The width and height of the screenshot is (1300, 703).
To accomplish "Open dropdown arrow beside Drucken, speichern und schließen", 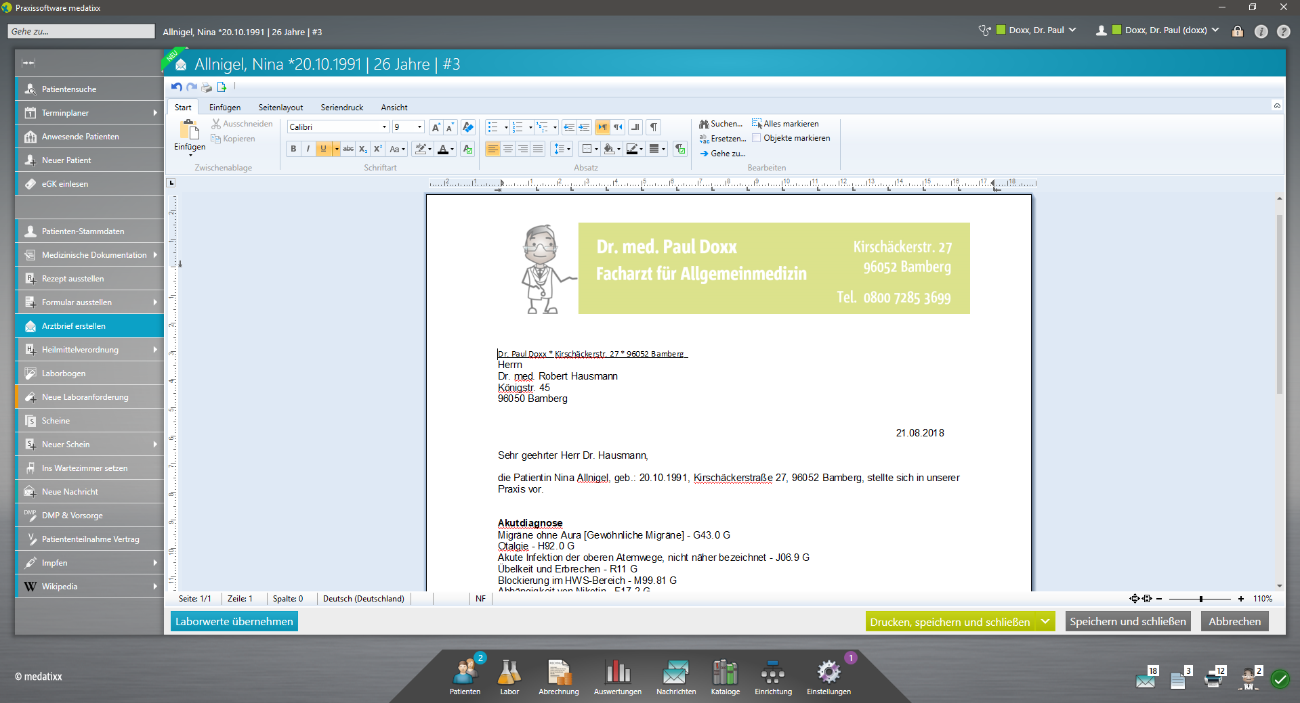I will tap(1045, 622).
